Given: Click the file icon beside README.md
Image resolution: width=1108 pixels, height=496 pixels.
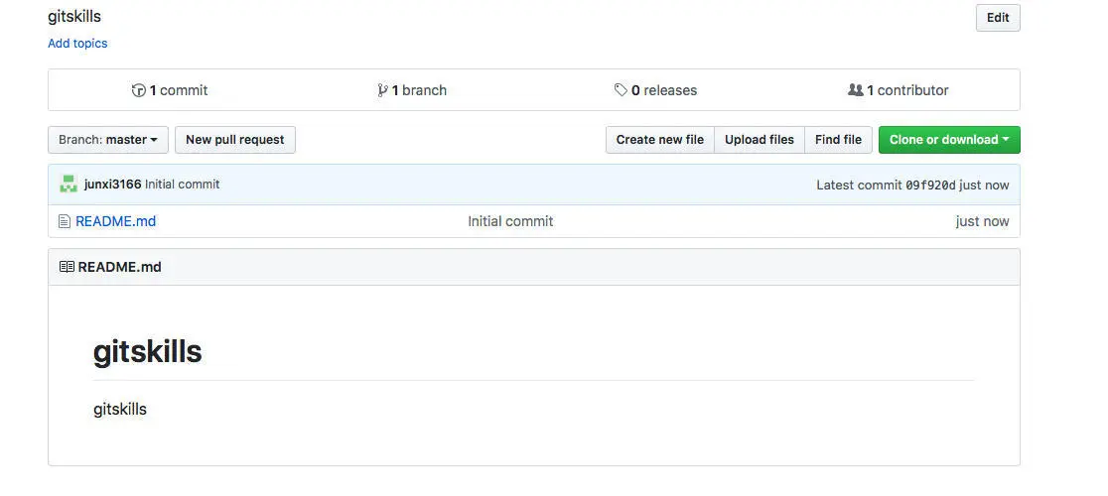Looking at the screenshot, I should [65, 221].
